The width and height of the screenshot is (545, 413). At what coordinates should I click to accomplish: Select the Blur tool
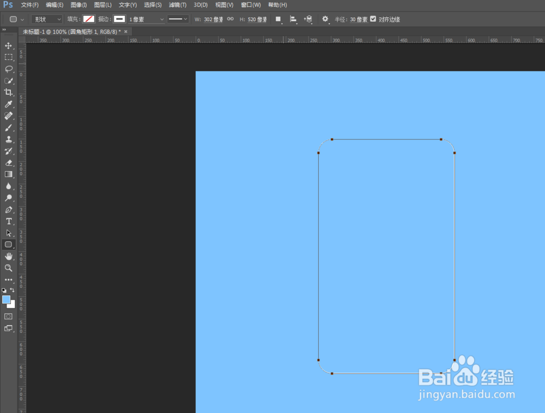point(8,186)
